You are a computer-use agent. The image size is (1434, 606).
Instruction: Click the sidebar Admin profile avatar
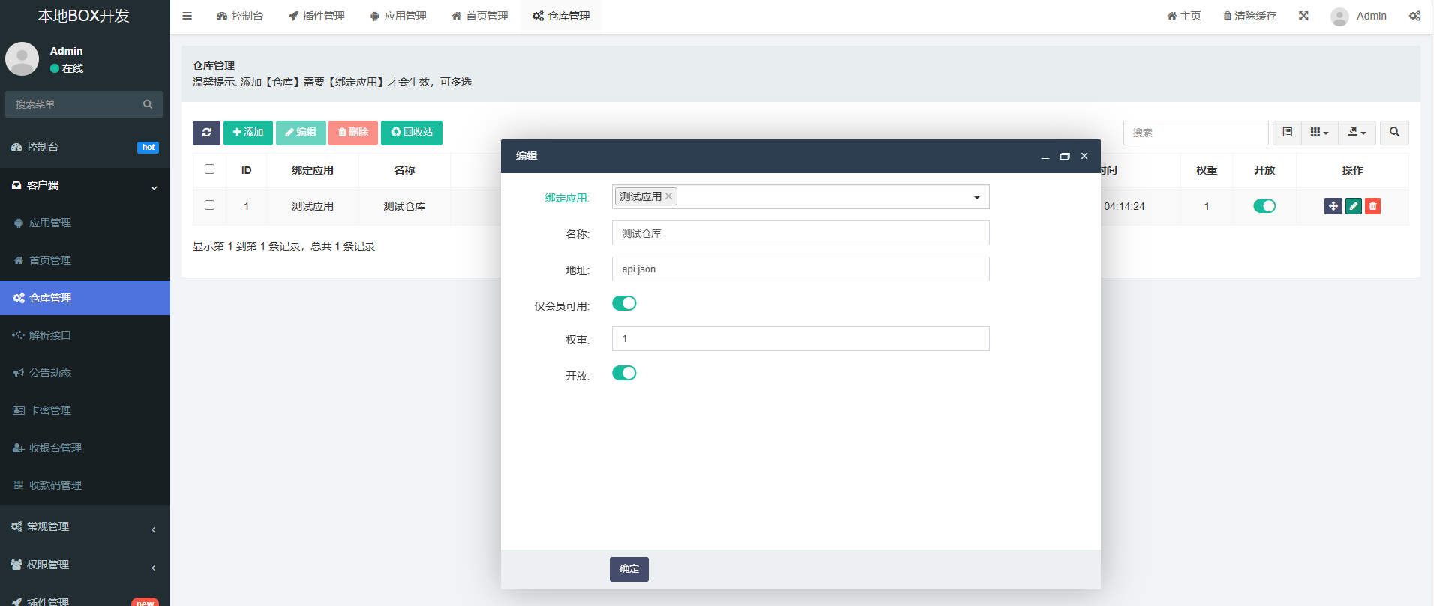point(22,58)
